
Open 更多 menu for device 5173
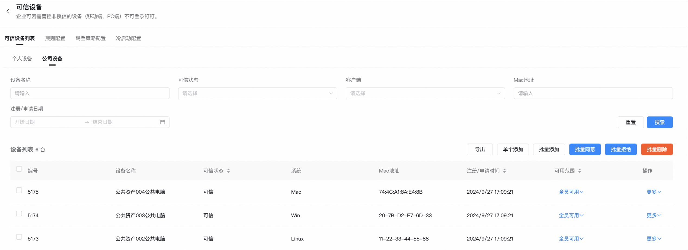tap(654, 239)
